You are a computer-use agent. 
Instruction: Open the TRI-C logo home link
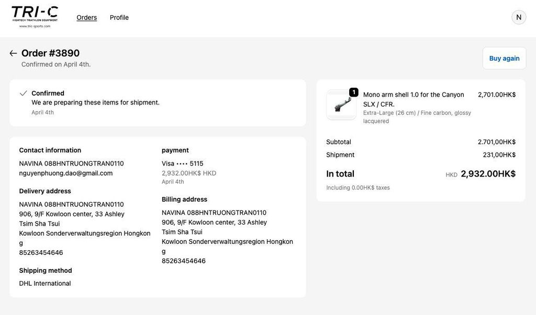pyautogui.click(x=35, y=17)
